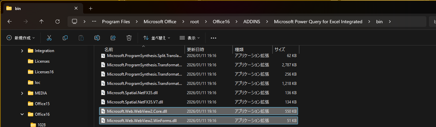Open the 新規作成 dropdown
The height and width of the screenshot is (127, 436).
click(x=21, y=38)
